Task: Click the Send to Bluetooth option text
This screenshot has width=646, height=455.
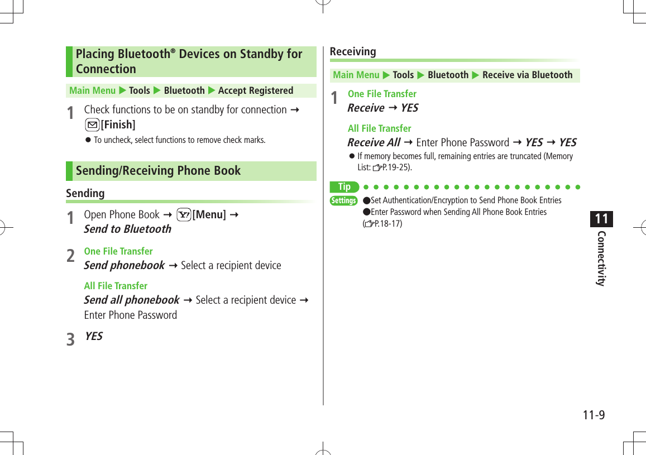Action: click(x=128, y=229)
